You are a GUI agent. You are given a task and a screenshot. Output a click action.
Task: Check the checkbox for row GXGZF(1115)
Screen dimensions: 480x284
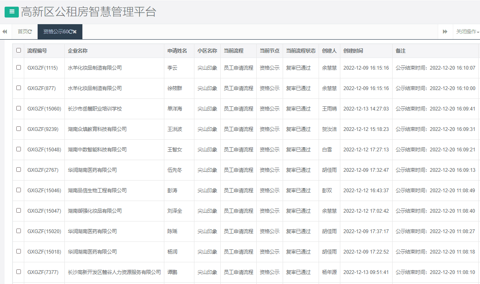coord(18,68)
